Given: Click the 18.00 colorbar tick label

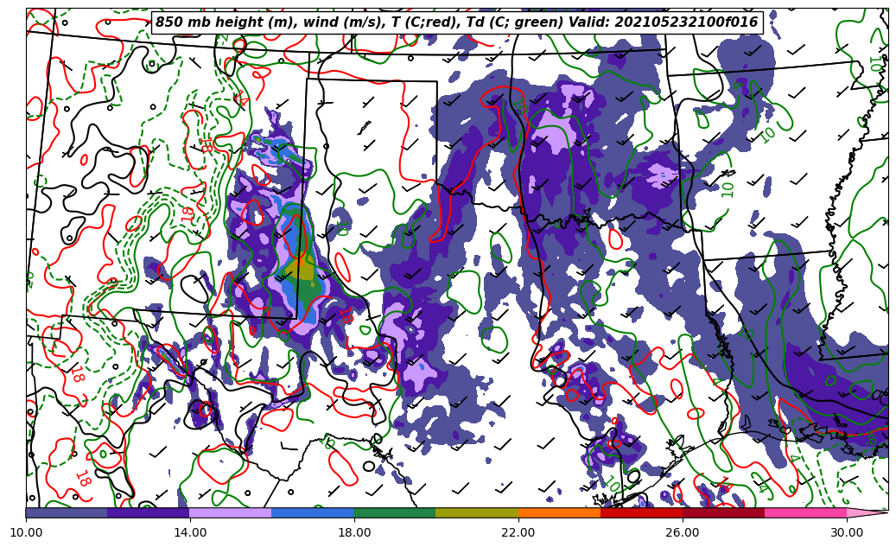Looking at the screenshot, I should point(354,532).
